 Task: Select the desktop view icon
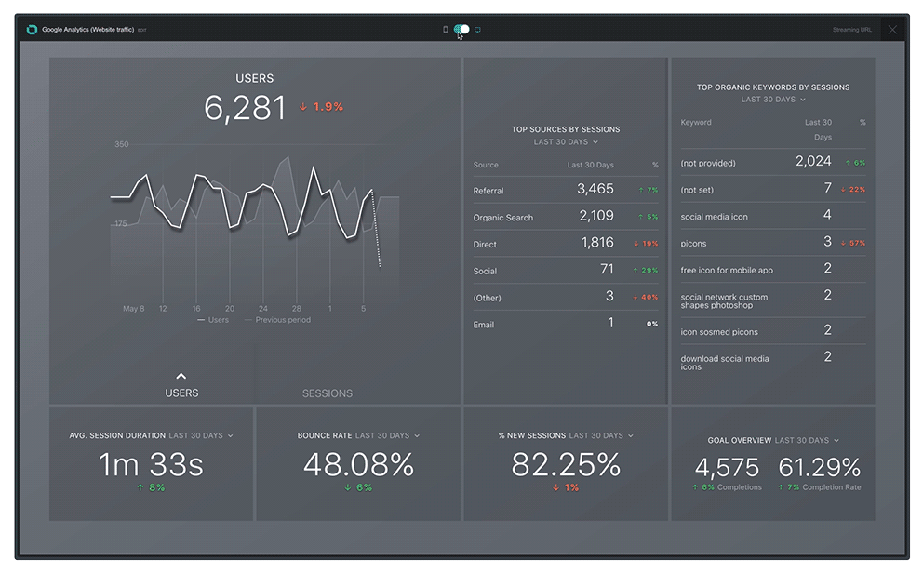point(478,30)
